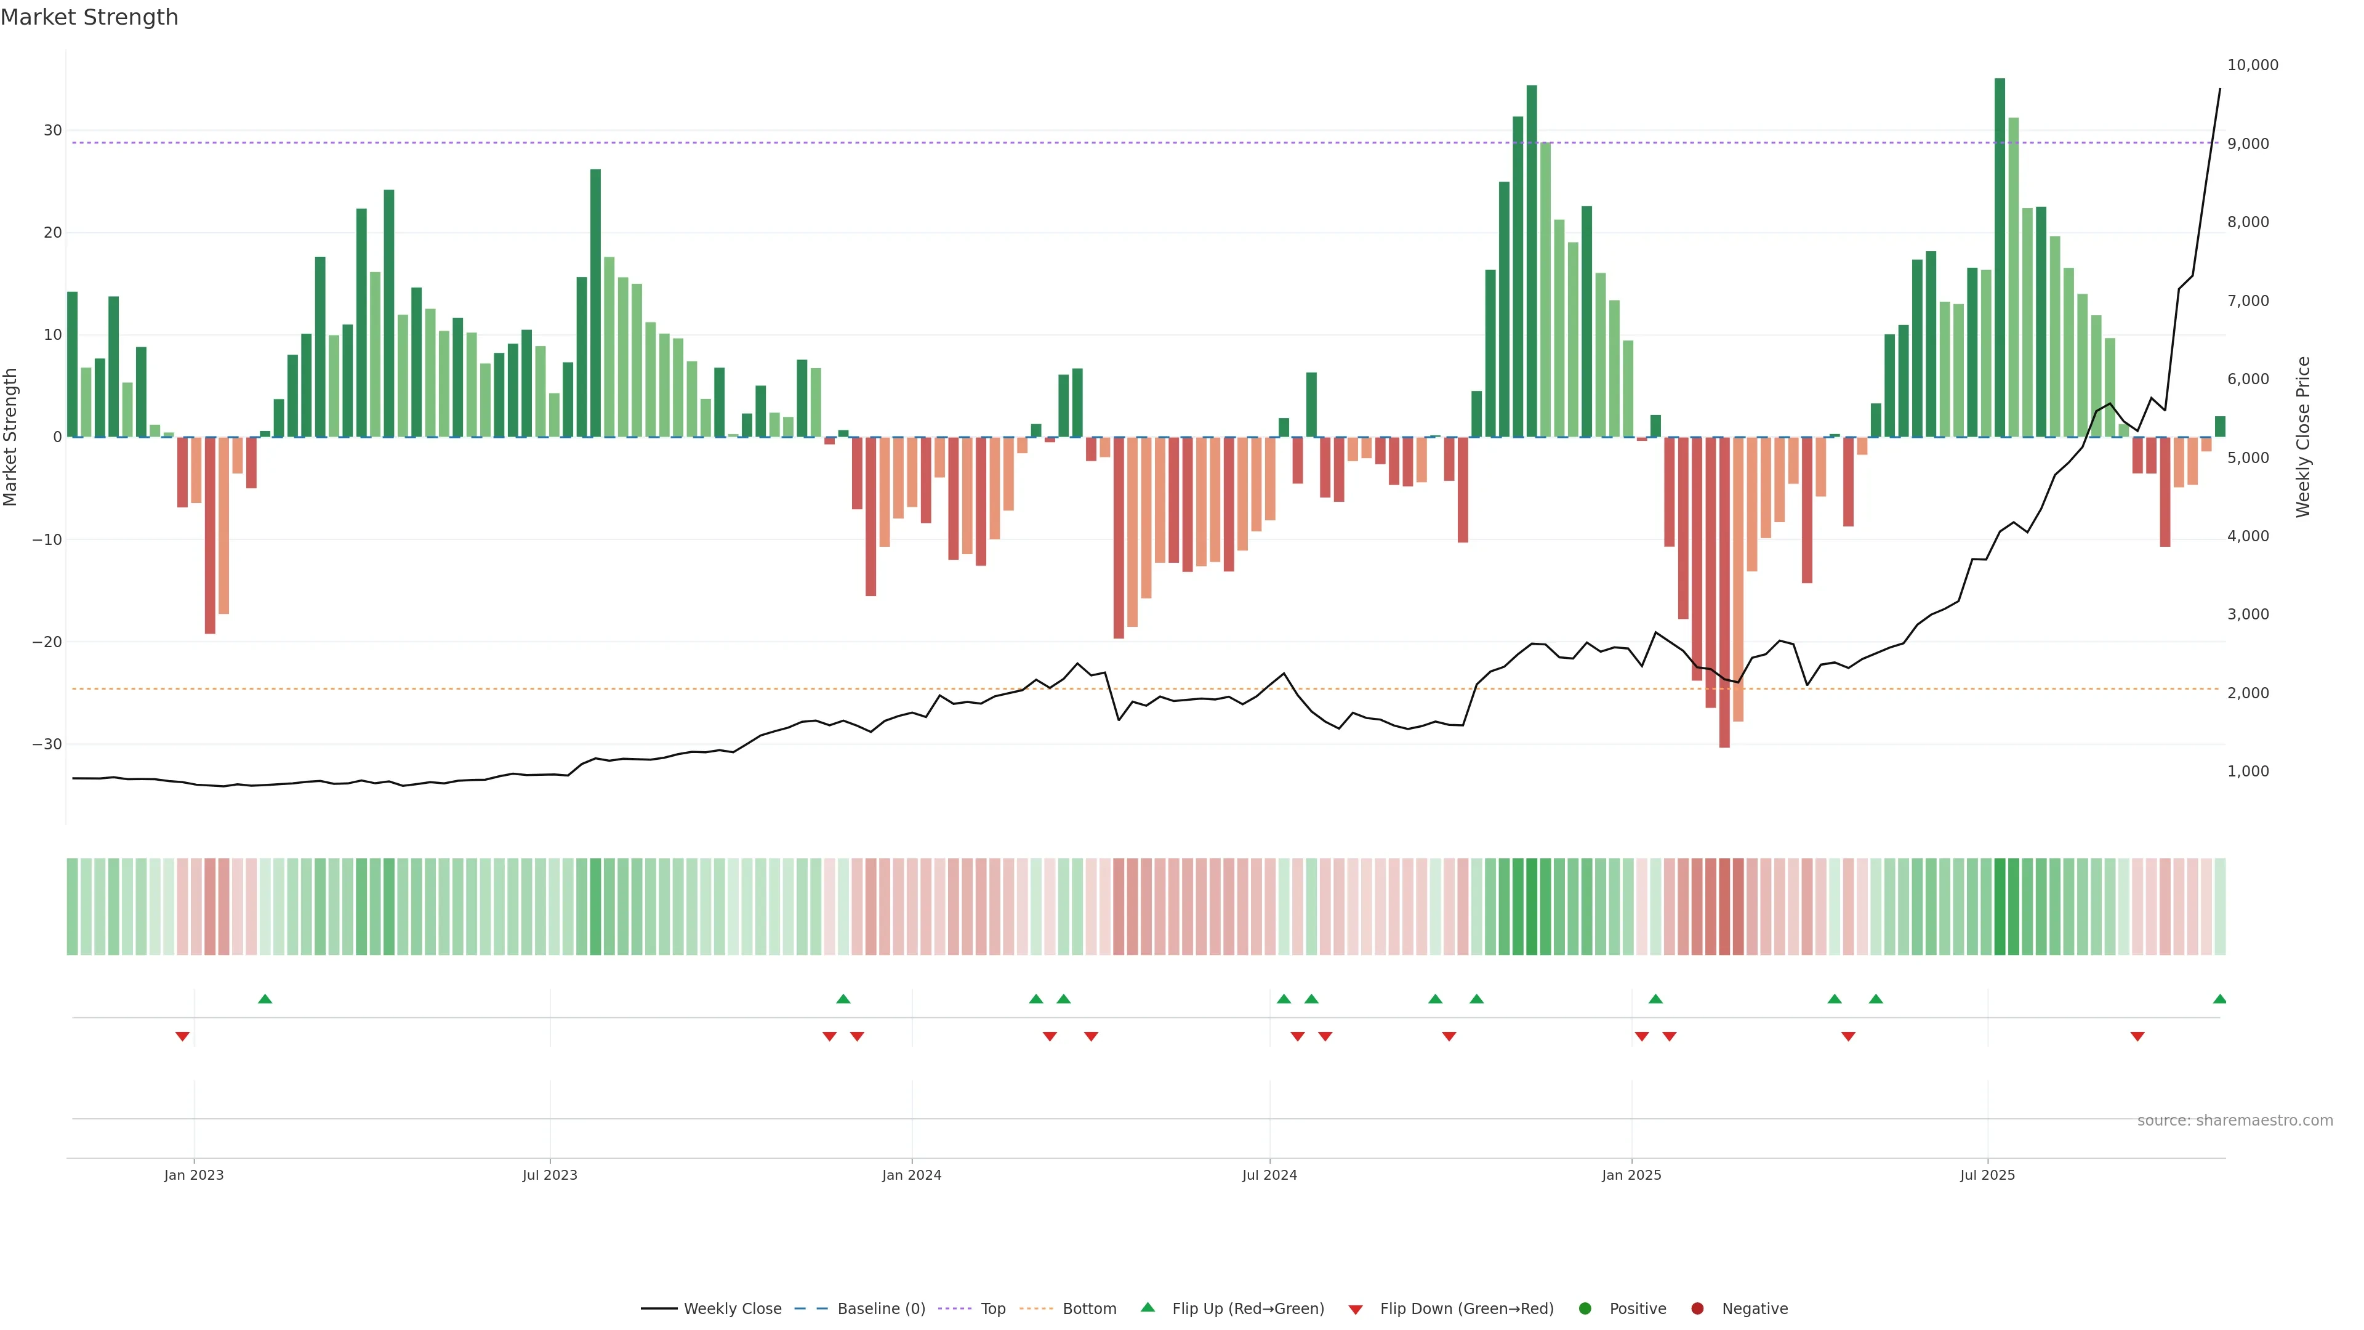
Task: Click Negative red circle legend icon
Action: (1697, 1308)
